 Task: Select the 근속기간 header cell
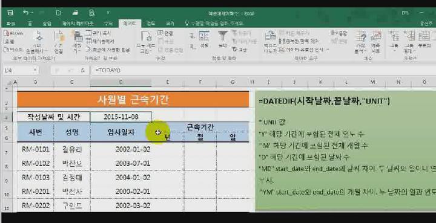[x=200, y=127]
